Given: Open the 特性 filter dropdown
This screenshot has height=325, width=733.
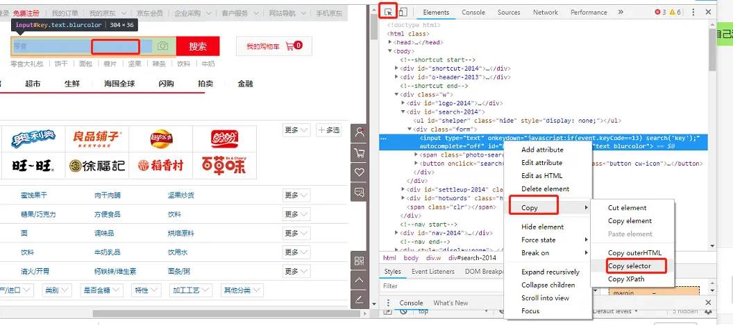Looking at the screenshot, I should (x=145, y=290).
